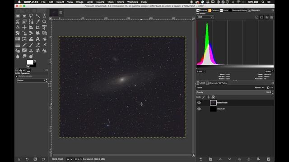Switch to the Document History tab
289x162 pixels.
(x=238, y=10)
